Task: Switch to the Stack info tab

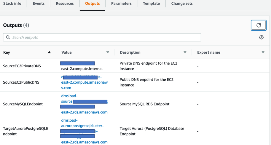Action: [x=12, y=4]
